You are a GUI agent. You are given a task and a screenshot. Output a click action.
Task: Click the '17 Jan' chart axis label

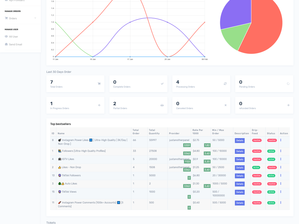[x=130, y=59]
